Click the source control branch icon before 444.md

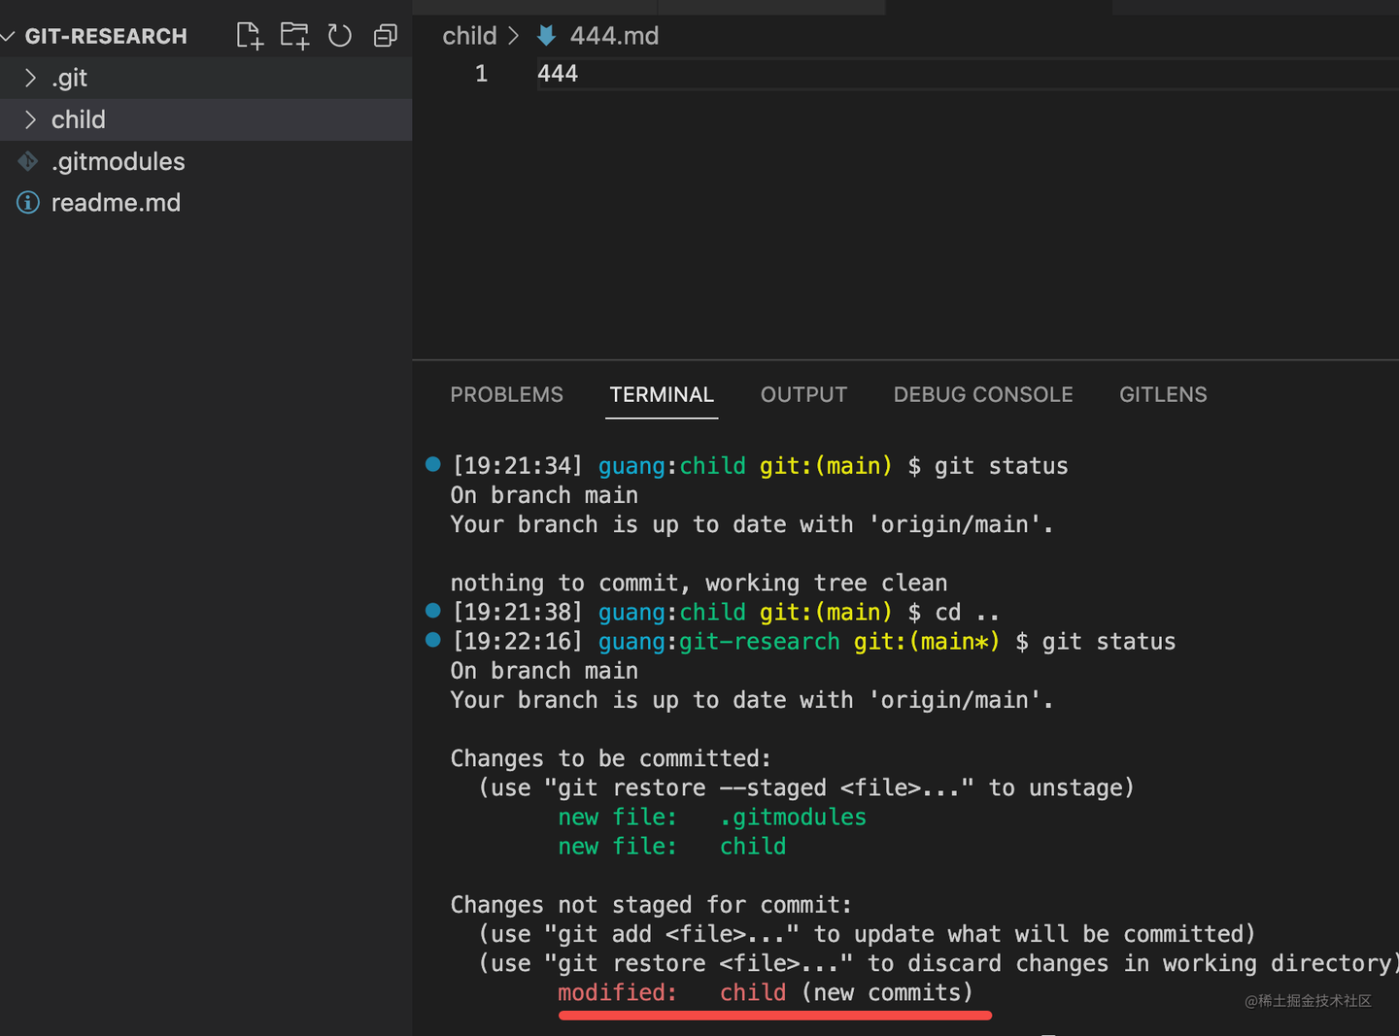(546, 35)
